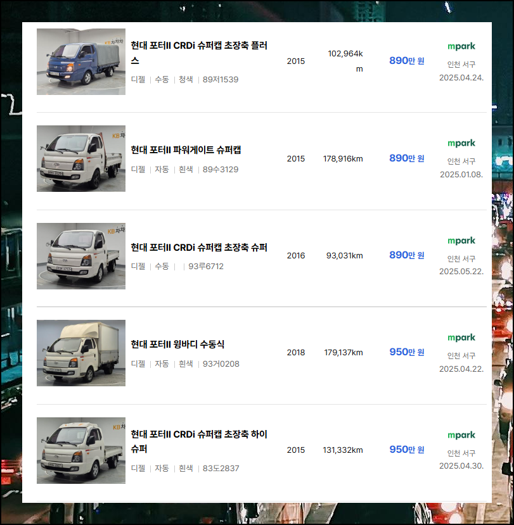Open listing 현대 포터II 파워게이트 슈퍼캡
Image resolution: width=514 pixels, height=525 pixels.
[186, 149]
